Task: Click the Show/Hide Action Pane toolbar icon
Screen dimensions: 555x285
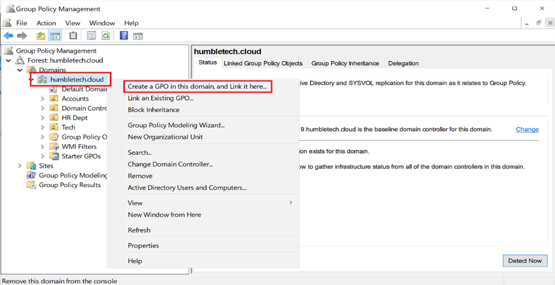Action: (138, 36)
